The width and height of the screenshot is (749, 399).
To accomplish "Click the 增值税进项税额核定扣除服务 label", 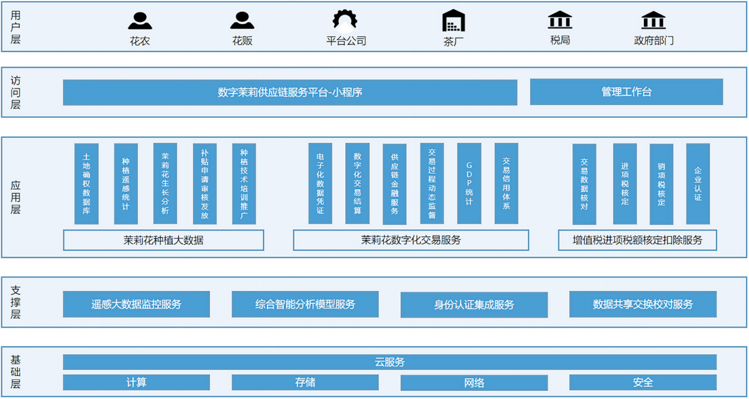I will [x=637, y=240].
